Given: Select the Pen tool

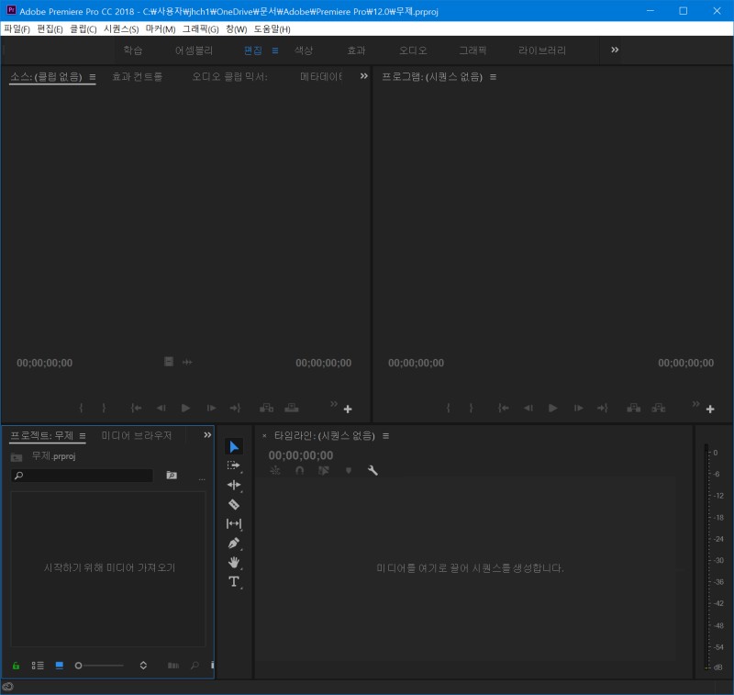Looking at the screenshot, I should [234, 544].
